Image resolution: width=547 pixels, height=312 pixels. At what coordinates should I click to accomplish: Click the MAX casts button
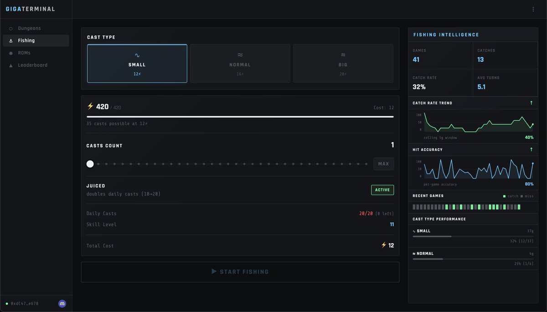click(384, 164)
